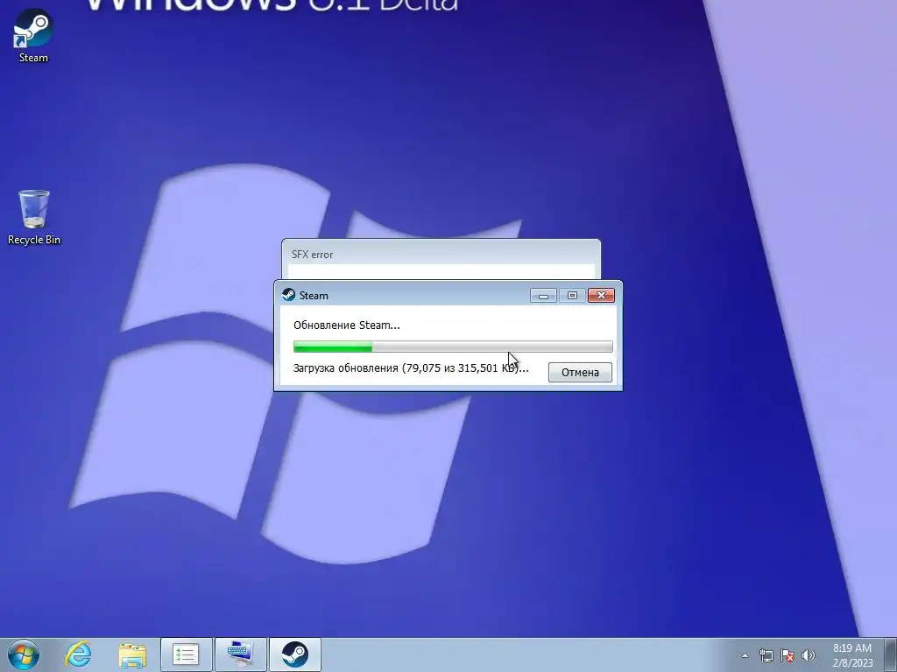
Task: Launch Internet Explorer from taskbar
Action: (x=78, y=654)
